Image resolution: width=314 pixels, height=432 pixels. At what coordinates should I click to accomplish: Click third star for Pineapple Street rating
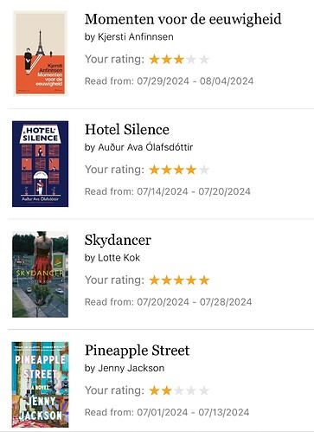pos(179,390)
